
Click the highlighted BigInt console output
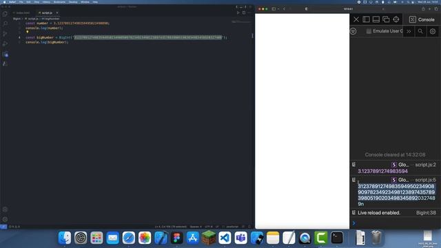(x=396, y=195)
